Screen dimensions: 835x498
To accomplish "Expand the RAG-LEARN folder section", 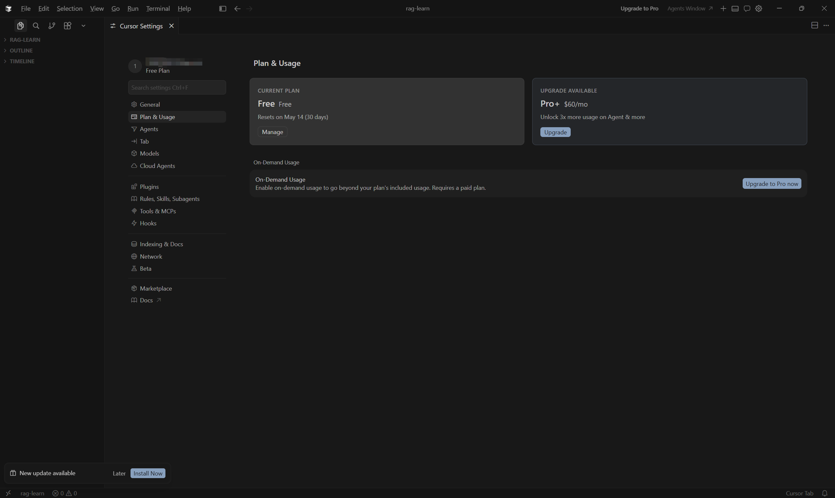I will 52,39.
